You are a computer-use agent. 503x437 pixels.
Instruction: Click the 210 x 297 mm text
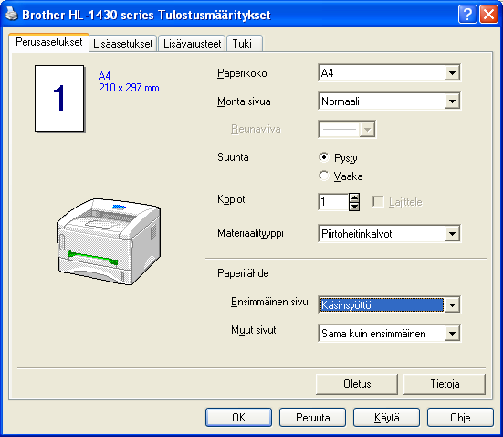(129, 88)
